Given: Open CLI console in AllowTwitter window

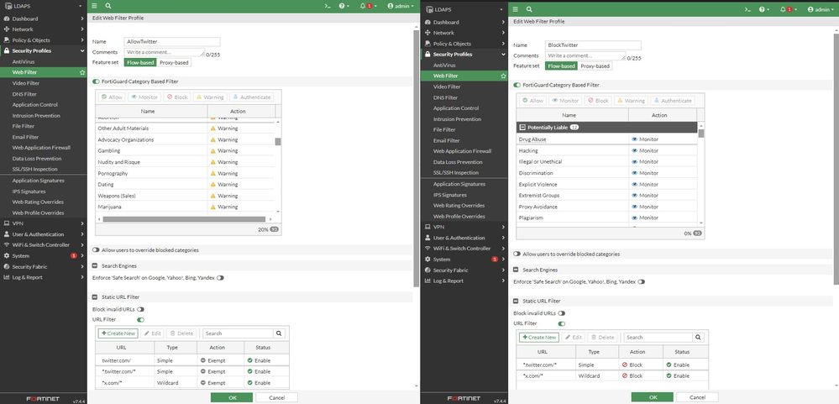Looking at the screenshot, I should (x=328, y=6).
